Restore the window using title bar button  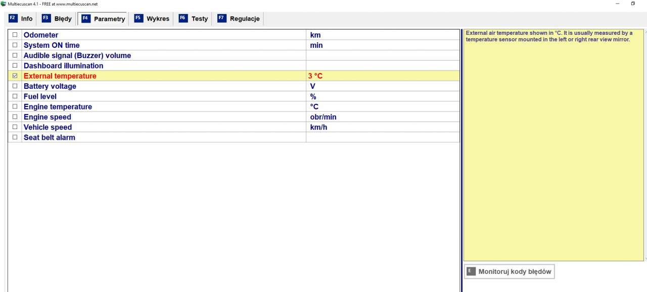[633, 4]
